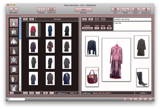Click the Clean icon button

click(97, 28)
